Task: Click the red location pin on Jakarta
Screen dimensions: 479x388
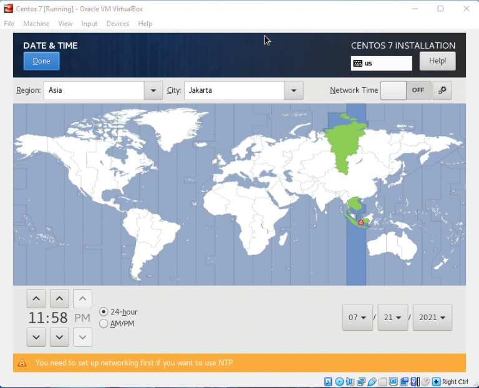Action: pos(360,223)
